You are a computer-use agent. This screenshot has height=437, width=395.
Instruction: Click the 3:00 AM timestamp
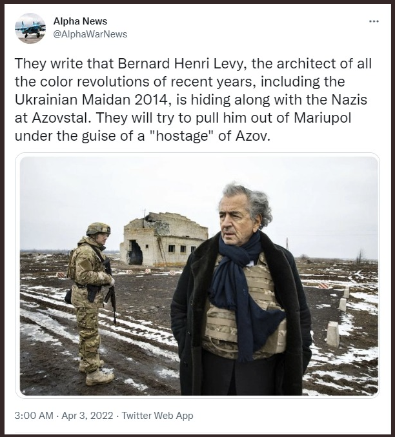coord(34,416)
